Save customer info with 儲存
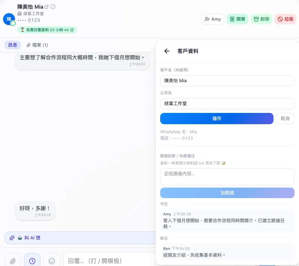The width and height of the screenshot is (299, 266). 216,119
